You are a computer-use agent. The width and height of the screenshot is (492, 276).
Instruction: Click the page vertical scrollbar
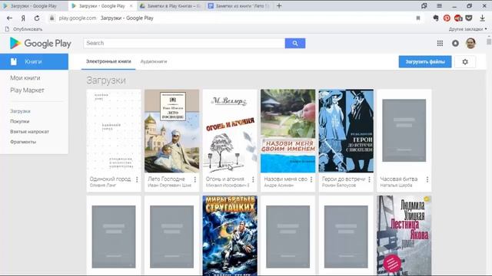pos(489,41)
